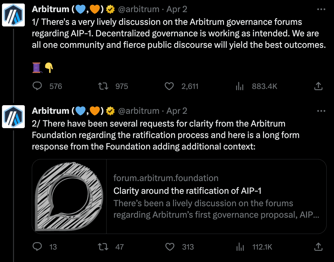Retweet the first AIP-1 tweet
The image size is (334, 262).
[103, 86]
